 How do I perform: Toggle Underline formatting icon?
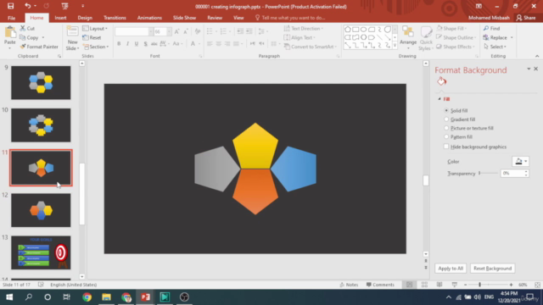point(137,43)
